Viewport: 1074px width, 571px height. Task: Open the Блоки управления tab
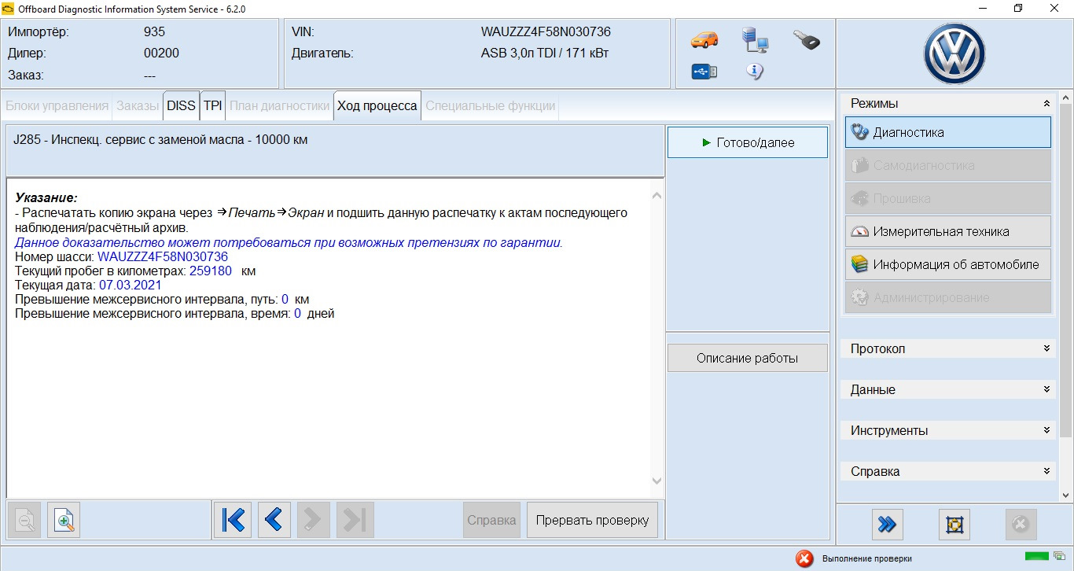(x=57, y=105)
